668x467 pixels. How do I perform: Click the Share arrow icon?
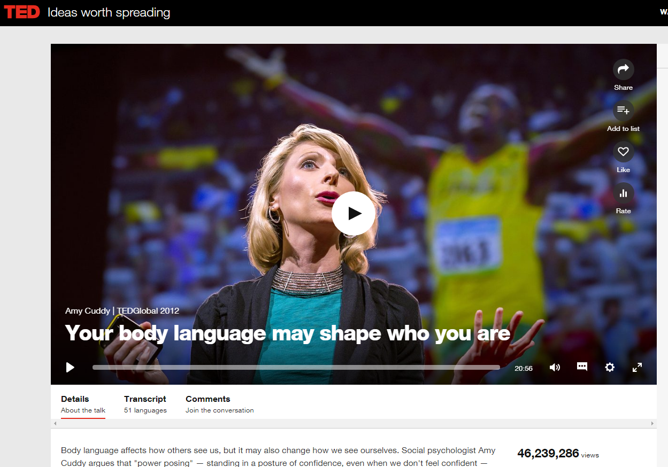[x=623, y=69]
